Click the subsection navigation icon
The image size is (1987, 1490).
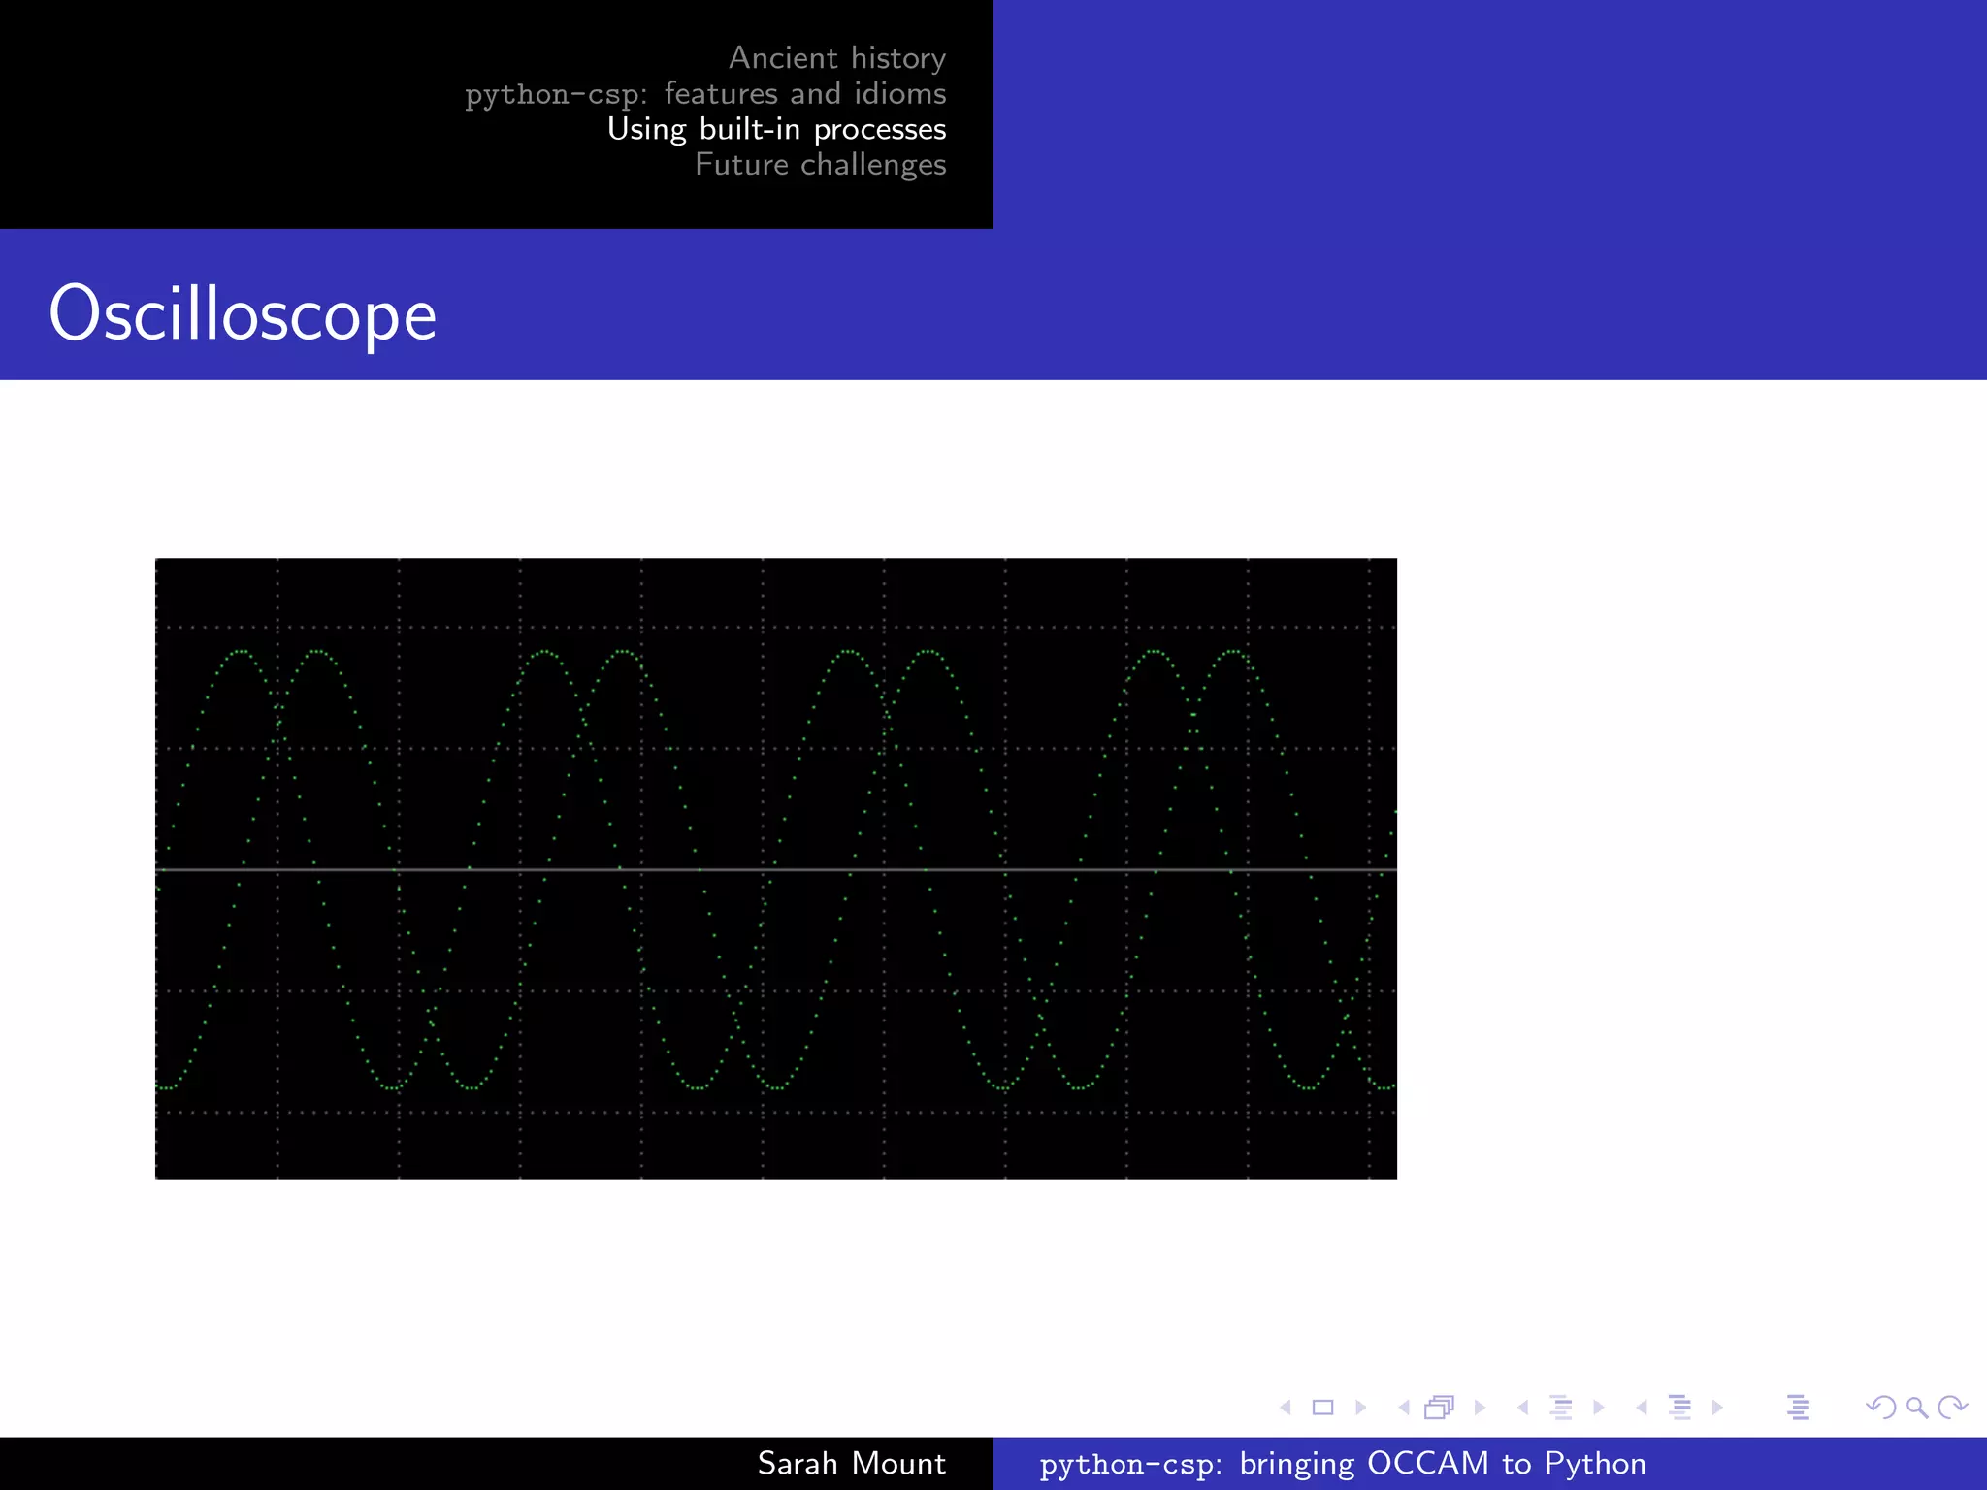pyautogui.click(x=1561, y=1408)
